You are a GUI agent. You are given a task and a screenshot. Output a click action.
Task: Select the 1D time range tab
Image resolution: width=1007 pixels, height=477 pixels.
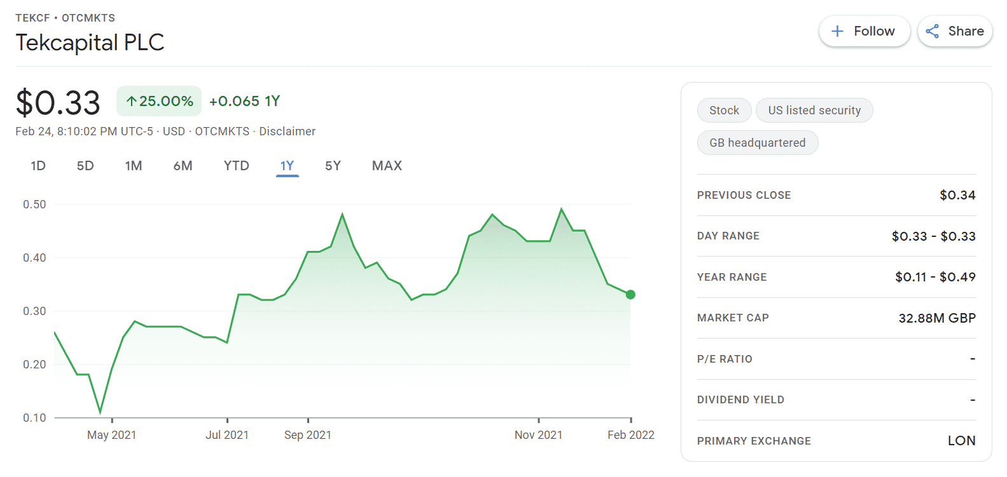pyautogui.click(x=38, y=166)
